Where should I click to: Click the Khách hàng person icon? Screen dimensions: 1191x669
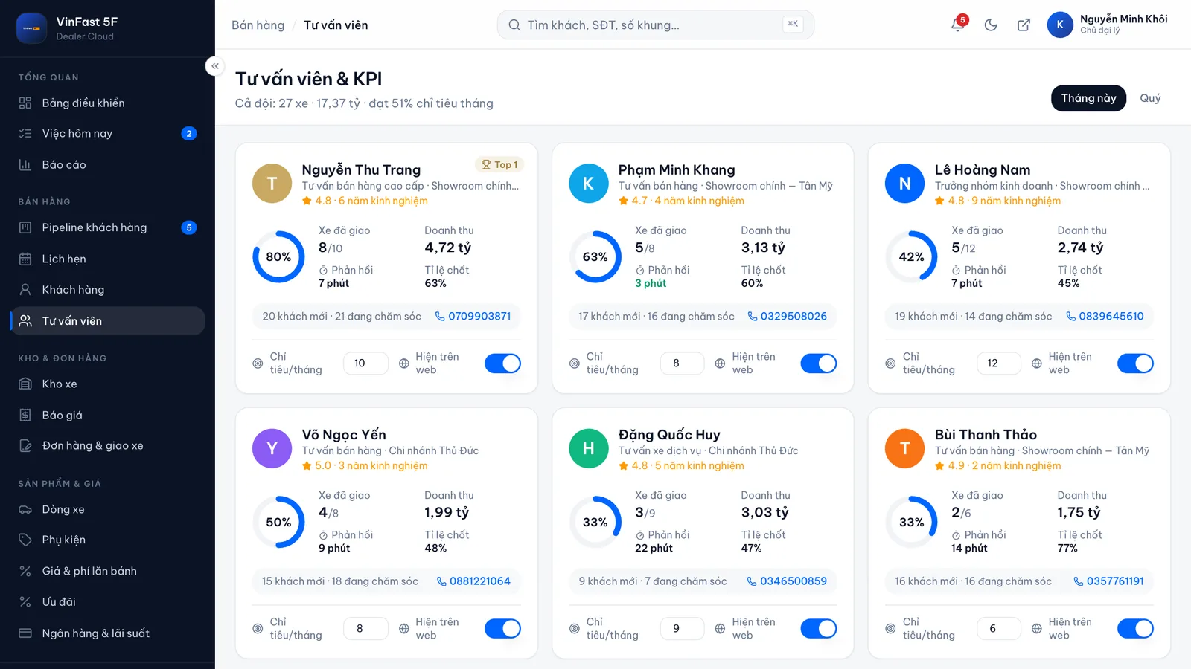click(x=25, y=289)
